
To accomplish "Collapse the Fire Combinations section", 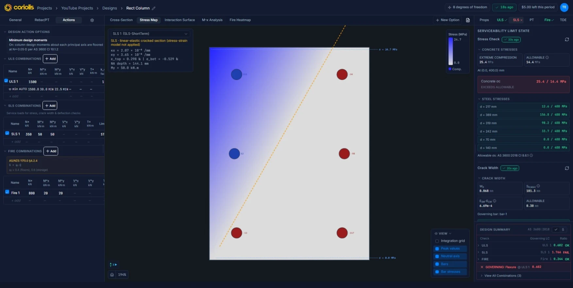I will coord(5,151).
